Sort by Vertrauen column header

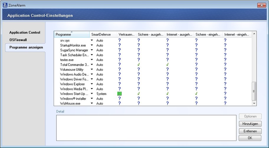coord(127,34)
